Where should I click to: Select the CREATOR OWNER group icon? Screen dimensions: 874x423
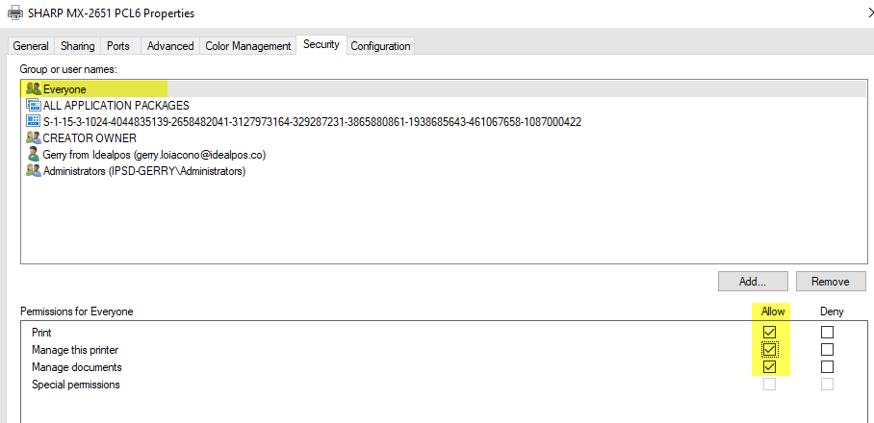point(34,137)
